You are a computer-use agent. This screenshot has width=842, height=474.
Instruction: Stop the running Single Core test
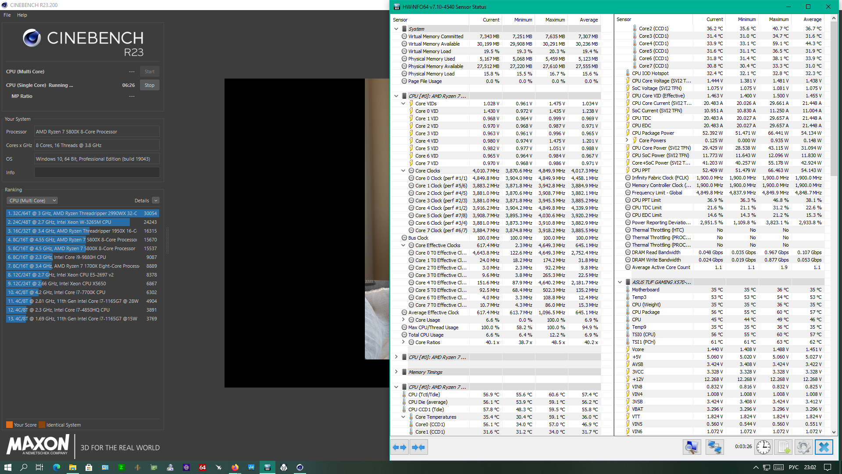click(x=150, y=85)
